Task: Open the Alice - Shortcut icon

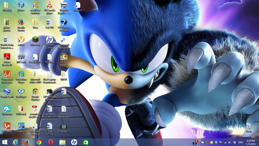Action: point(64,60)
